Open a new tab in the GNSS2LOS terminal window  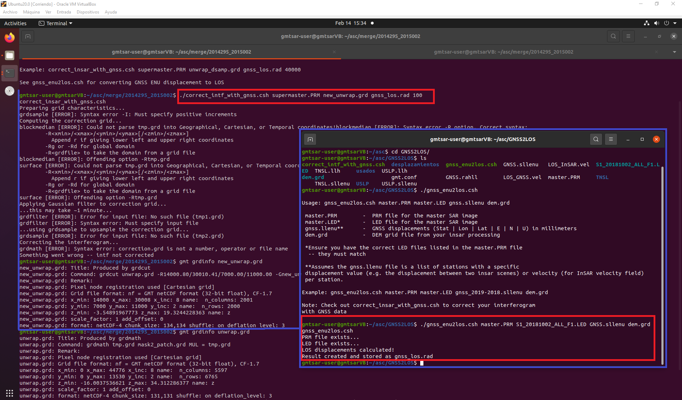310,139
